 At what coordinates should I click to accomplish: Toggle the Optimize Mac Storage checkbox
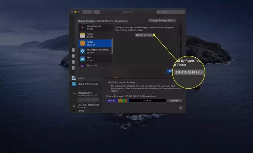click(109, 82)
